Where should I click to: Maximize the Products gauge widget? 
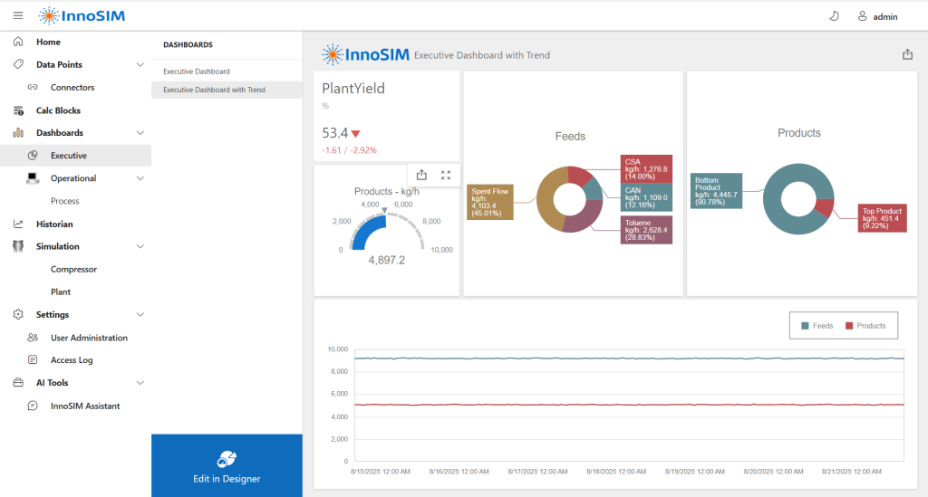(x=446, y=175)
